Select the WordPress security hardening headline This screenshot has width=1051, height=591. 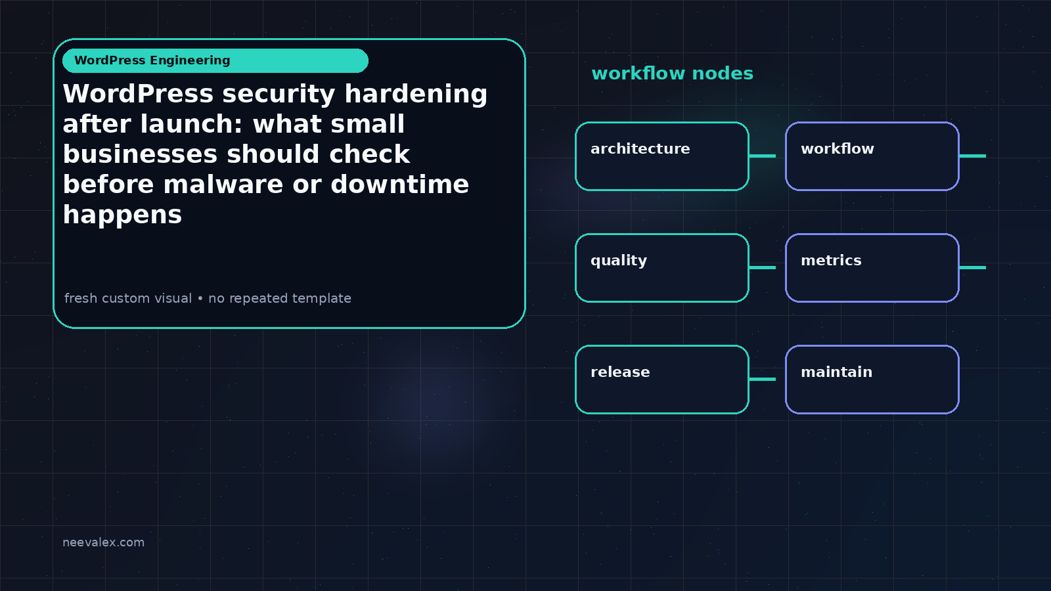[x=275, y=154]
